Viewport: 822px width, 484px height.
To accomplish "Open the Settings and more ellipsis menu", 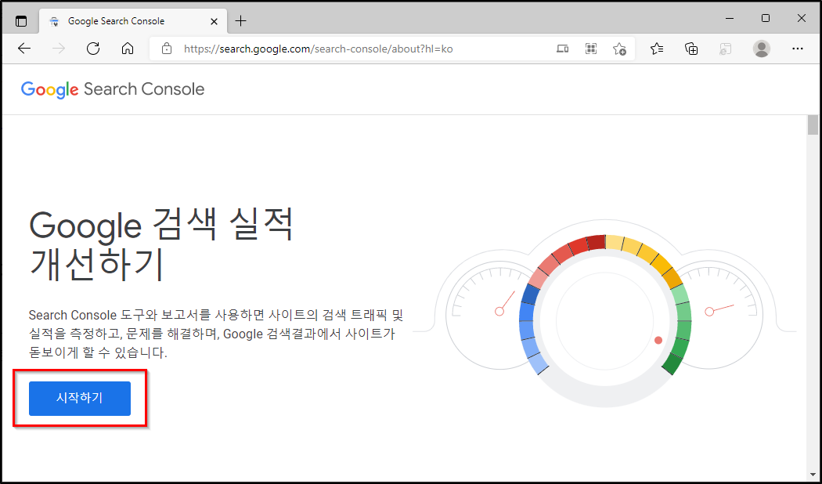I will pyautogui.click(x=798, y=49).
